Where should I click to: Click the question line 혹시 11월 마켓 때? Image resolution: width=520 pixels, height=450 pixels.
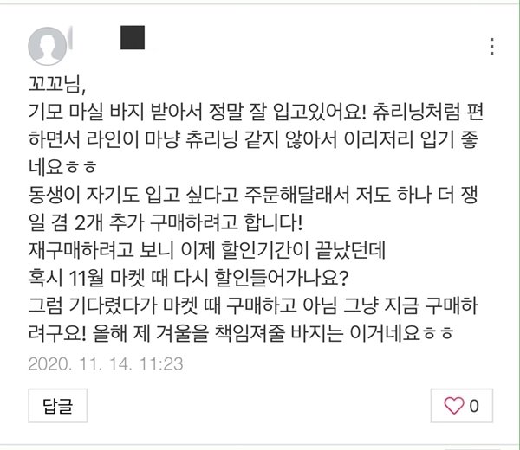188,278
